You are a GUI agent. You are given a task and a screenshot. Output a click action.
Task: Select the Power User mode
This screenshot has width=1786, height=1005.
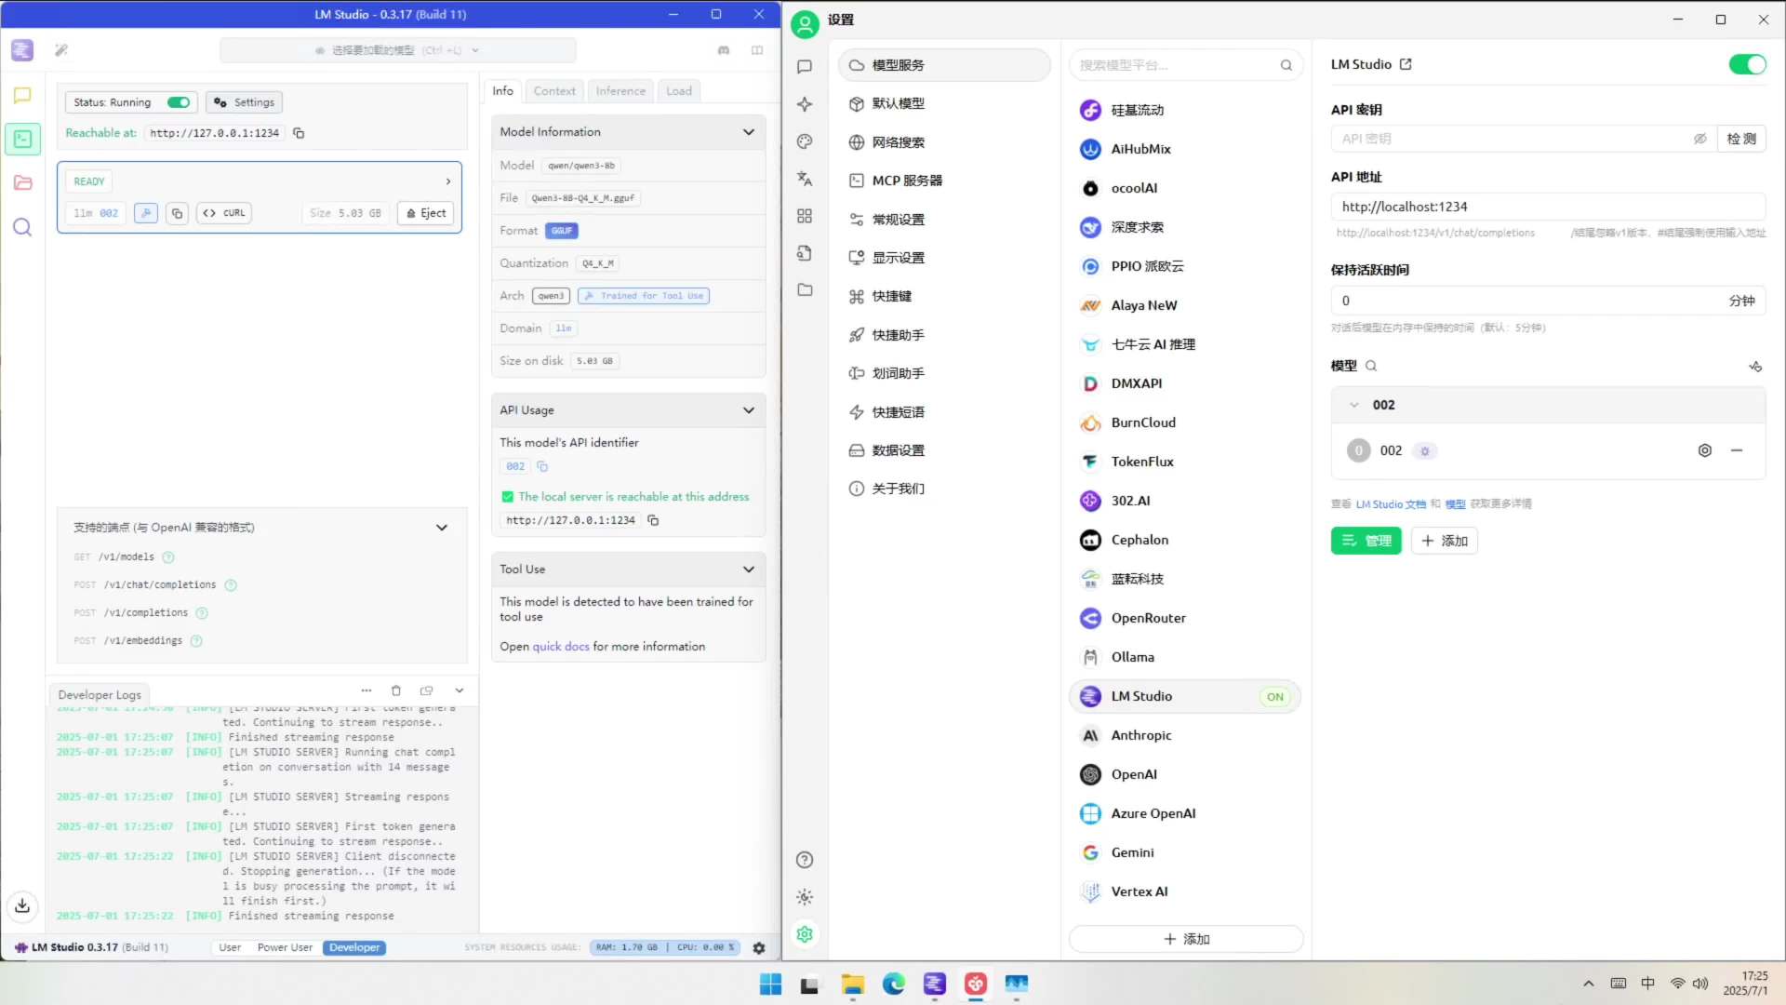click(285, 947)
